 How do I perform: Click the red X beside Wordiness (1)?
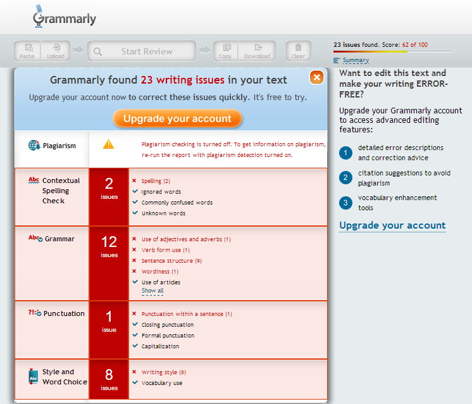click(x=134, y=271)
